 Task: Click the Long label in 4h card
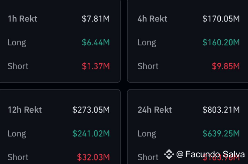pyautogui.click(x=147, y=43)
